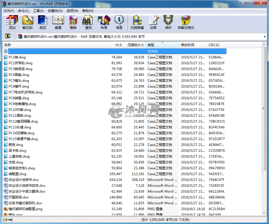The height and width of the screenshot is (224, 269).
Task: Sort by Name (名称) column header
Action: [52, 45]
